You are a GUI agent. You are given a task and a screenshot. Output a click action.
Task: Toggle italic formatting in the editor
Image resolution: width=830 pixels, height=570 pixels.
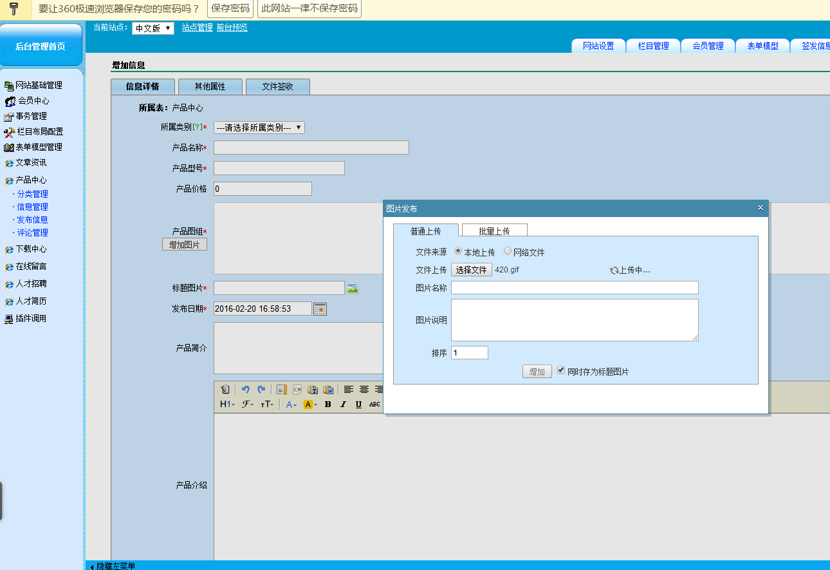[x=343, y=404]
